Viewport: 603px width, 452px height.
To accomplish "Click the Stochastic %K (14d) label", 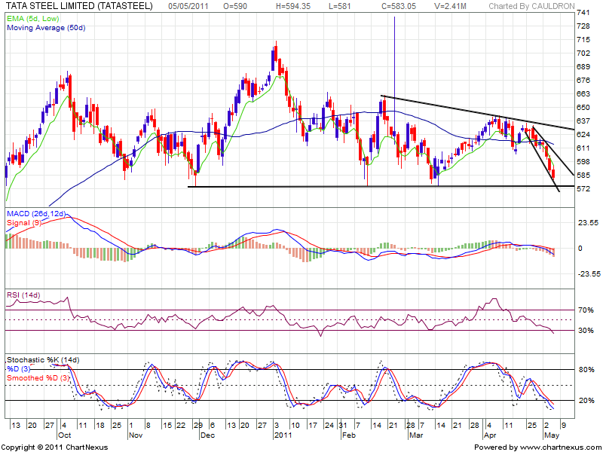I will [42, 359].
